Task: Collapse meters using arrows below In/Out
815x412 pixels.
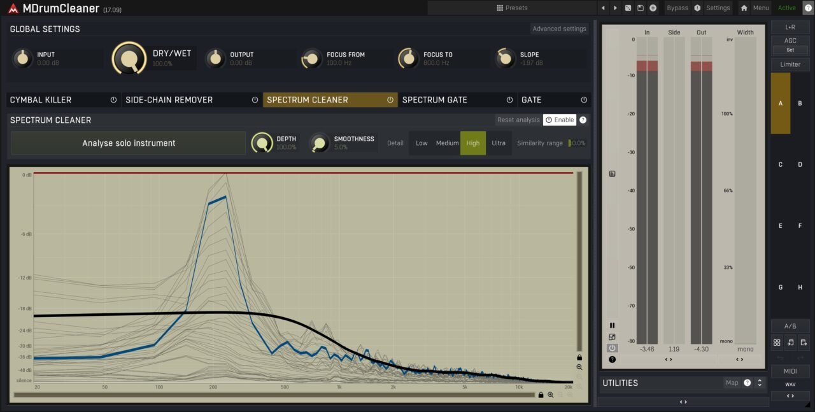Action: tap(669, 360)
